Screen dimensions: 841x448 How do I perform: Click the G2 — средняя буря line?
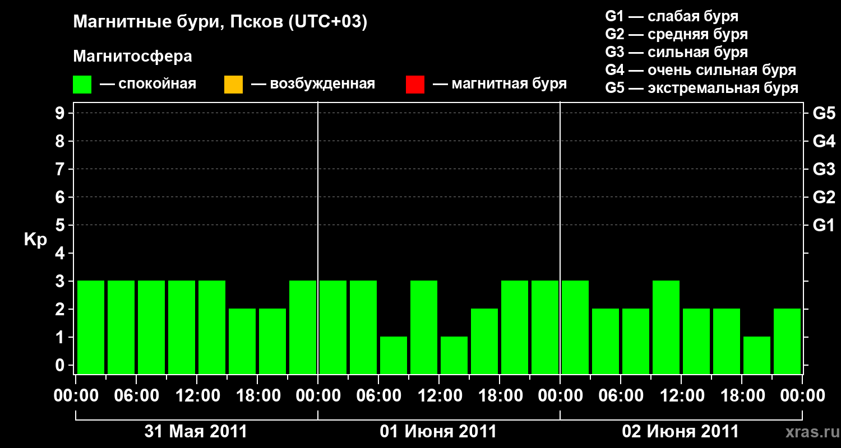point(677,34)
